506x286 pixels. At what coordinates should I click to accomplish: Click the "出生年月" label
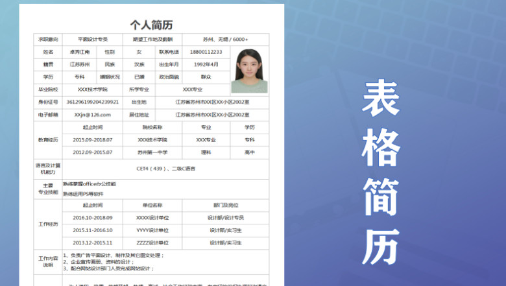pos(169,64)
